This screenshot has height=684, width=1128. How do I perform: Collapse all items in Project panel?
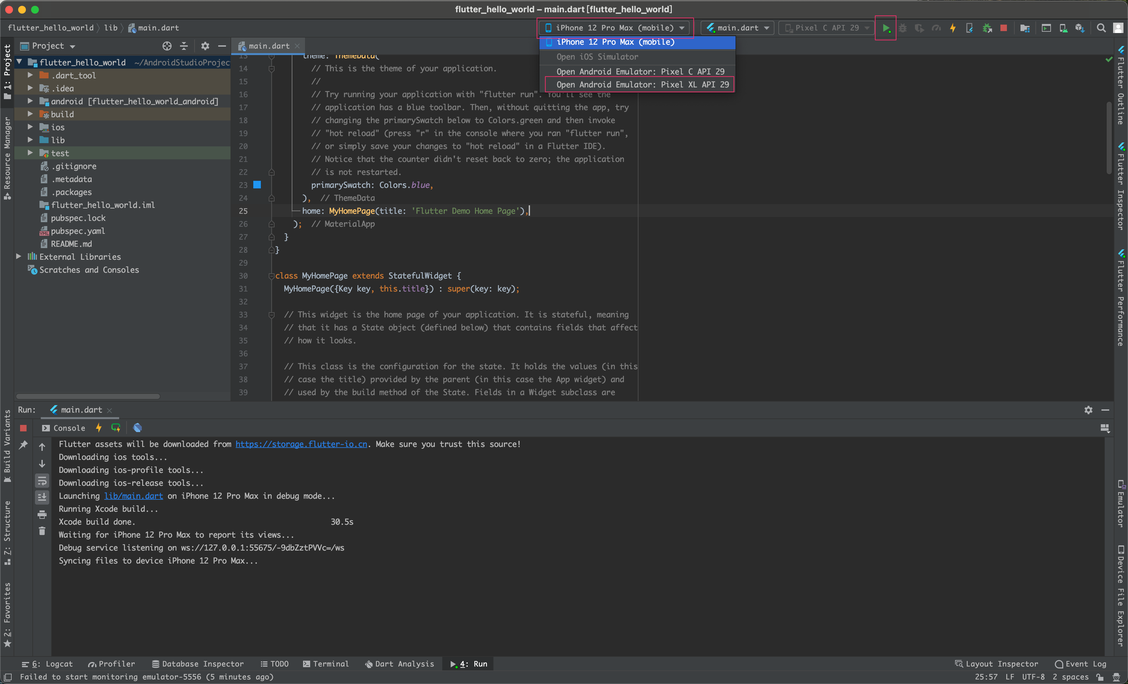[x=184, y=46]
